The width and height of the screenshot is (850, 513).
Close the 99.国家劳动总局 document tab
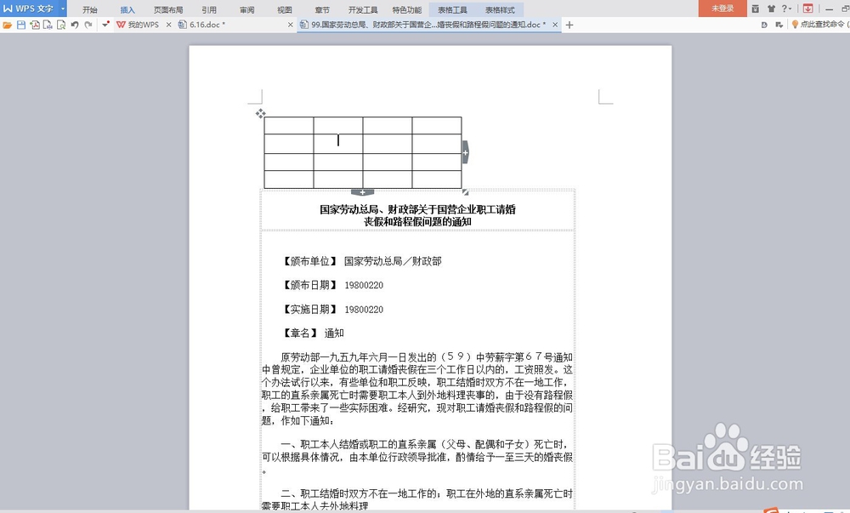555,25
